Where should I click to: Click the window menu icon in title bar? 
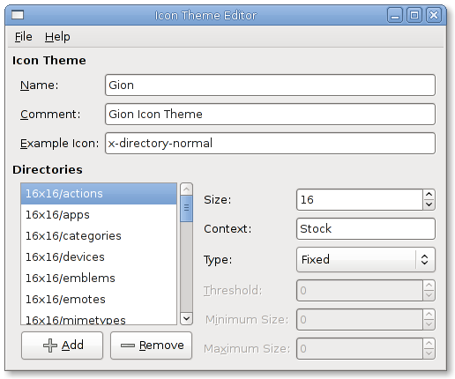18,15
